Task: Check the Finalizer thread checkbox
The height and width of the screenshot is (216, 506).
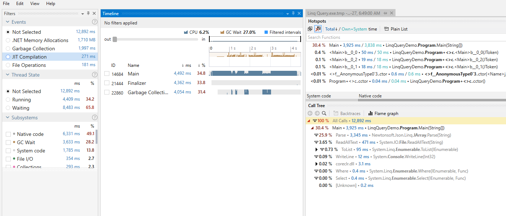Action: [x=106, y=83]
